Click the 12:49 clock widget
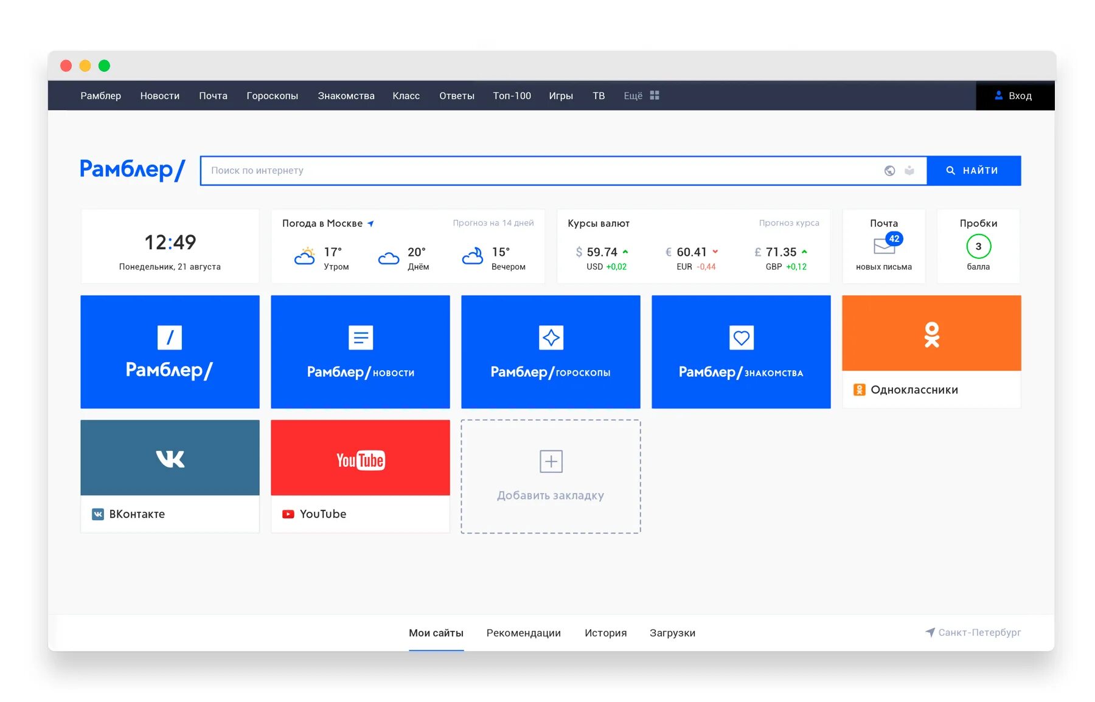The width and height of the screenshot is (1095, 702). coord(170,246)
